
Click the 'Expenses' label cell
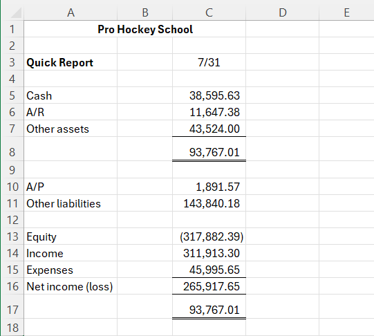point(71,270)
